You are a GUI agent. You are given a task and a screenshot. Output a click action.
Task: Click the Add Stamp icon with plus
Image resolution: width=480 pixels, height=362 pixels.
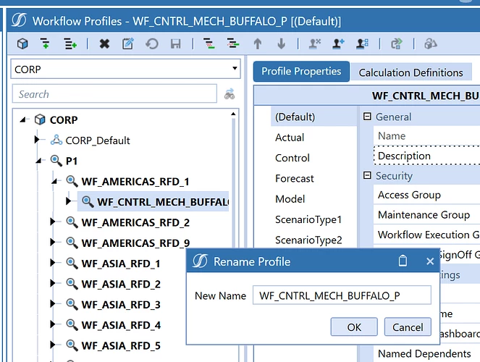coord(338,43)
